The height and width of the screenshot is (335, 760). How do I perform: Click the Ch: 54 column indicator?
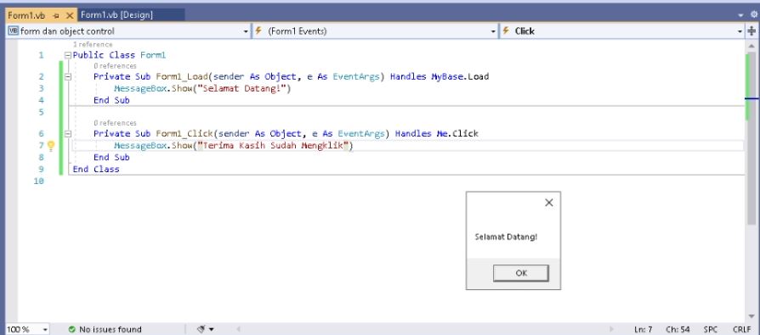coord(678,329)
